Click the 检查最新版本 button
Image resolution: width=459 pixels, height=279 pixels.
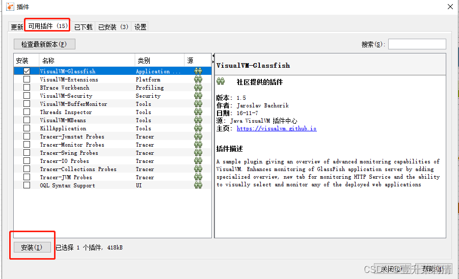coord(44,44)
